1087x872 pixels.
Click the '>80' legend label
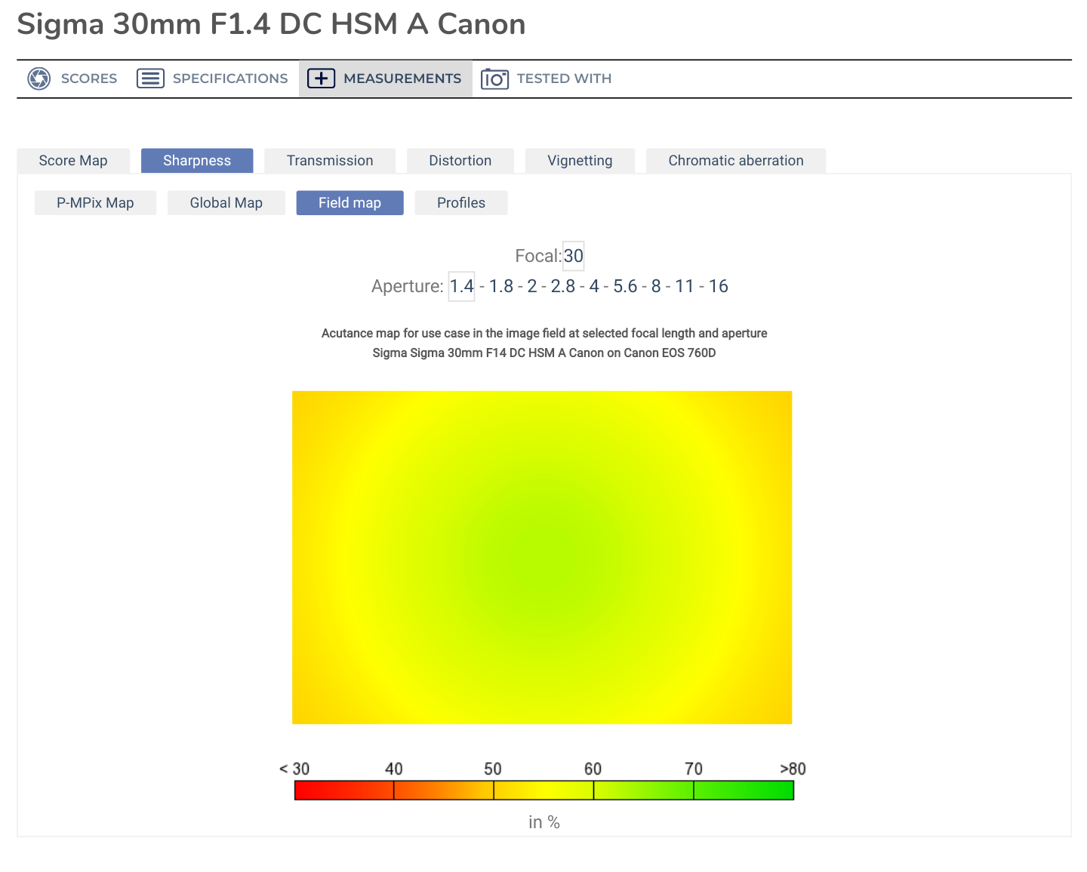[793, 769]
